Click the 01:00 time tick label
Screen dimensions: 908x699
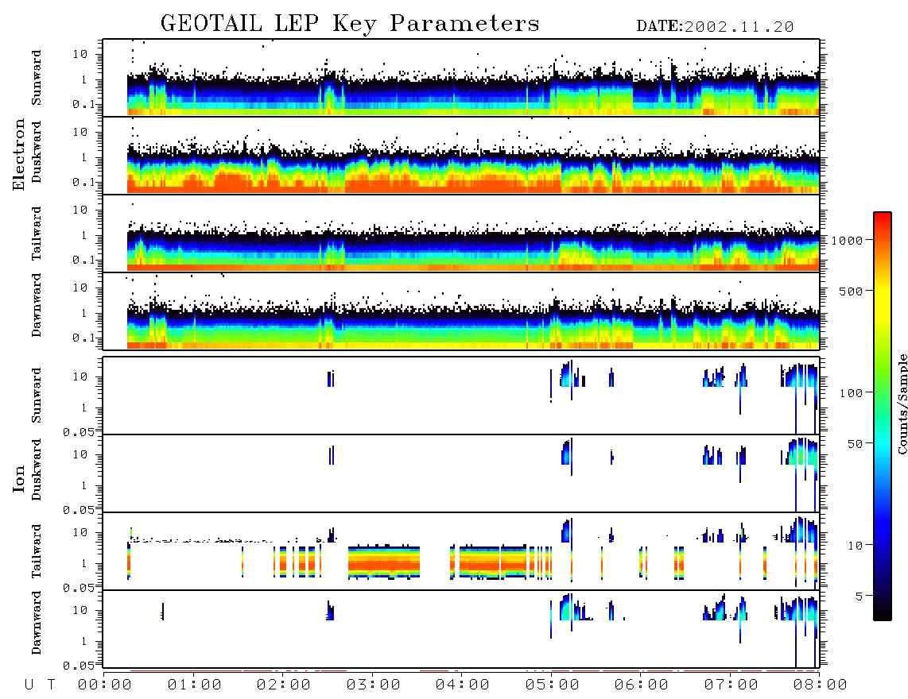click(194, 685)
